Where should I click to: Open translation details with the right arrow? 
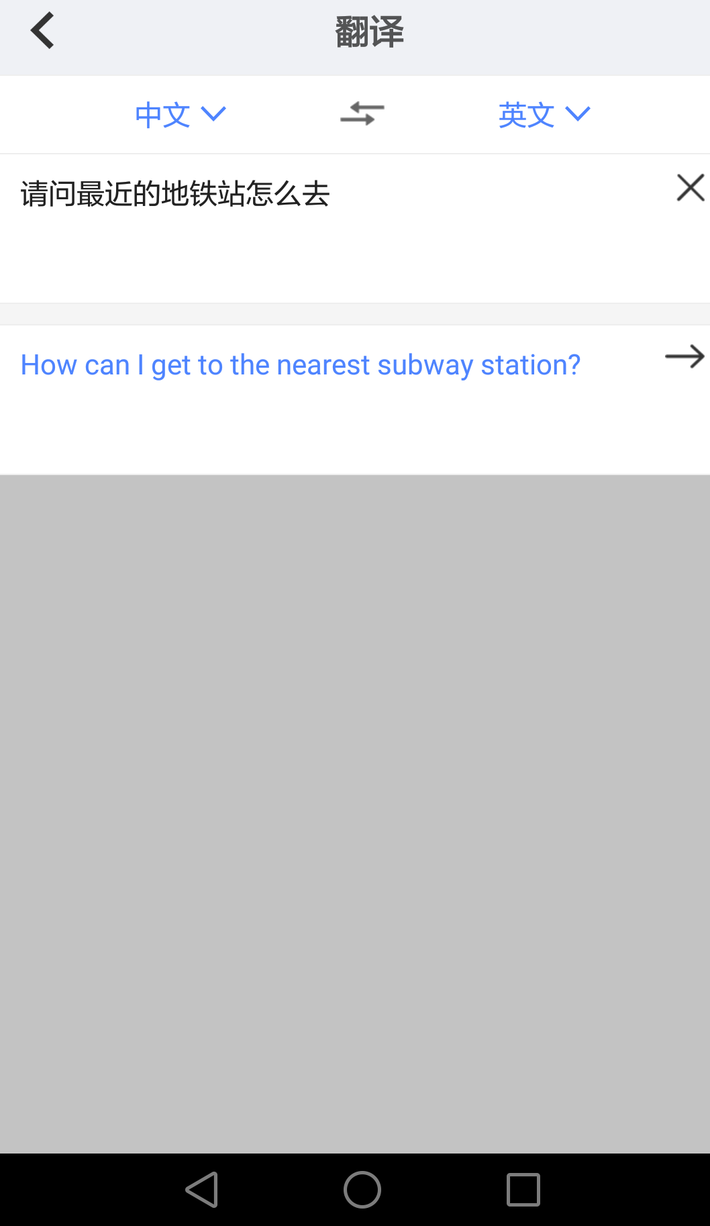point(684,356)
